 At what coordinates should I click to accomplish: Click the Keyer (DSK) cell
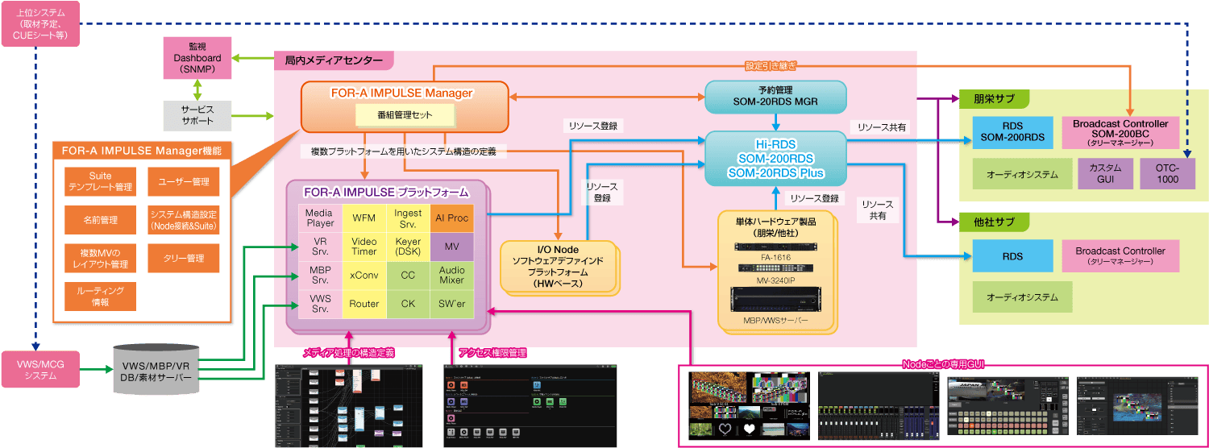click(x=408, y=247)
